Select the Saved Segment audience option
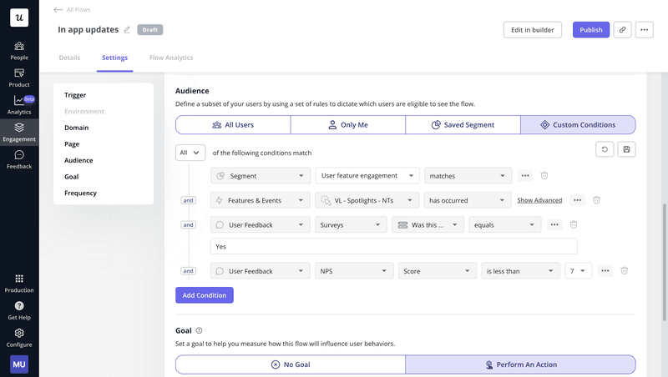668x377 pixels. point(463,124)
